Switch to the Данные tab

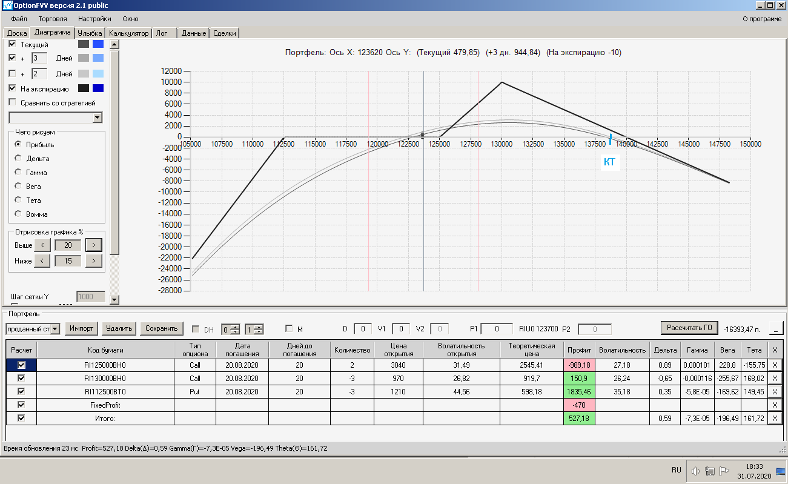point(194,33)
